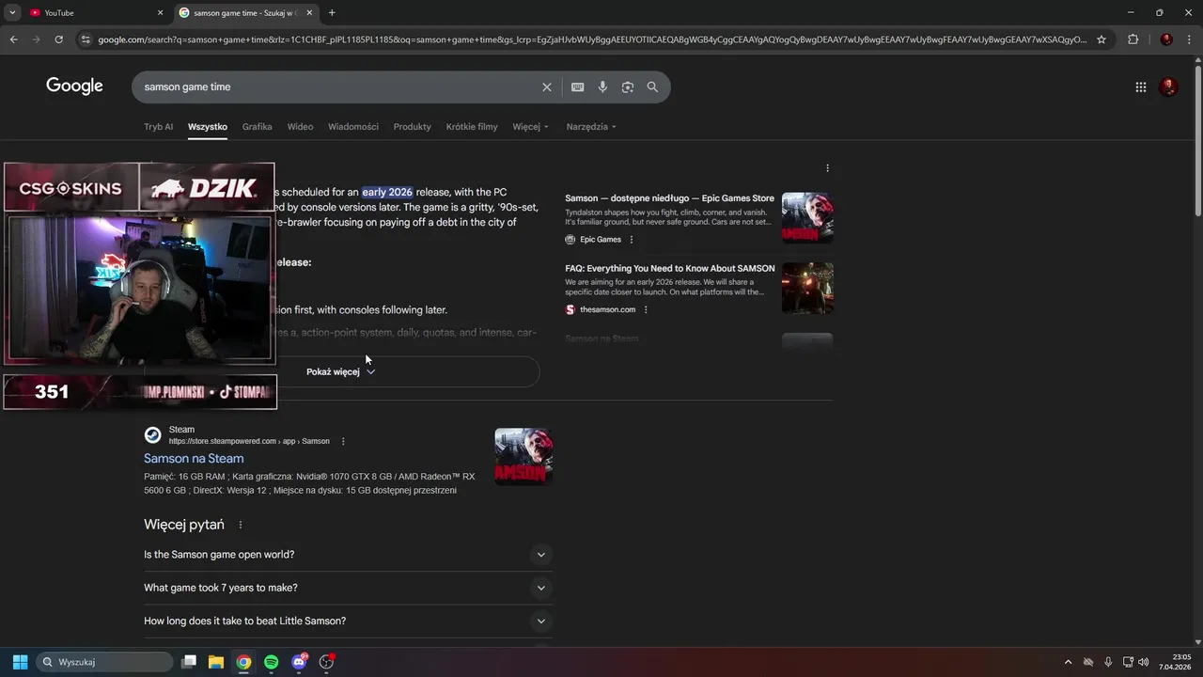Screen dimensions: 1203x677
Task: Submit search with the magnifier icon
Action: 652,87
